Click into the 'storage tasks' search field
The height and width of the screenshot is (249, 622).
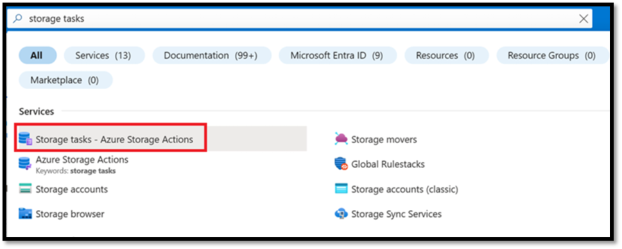(300, 19)
